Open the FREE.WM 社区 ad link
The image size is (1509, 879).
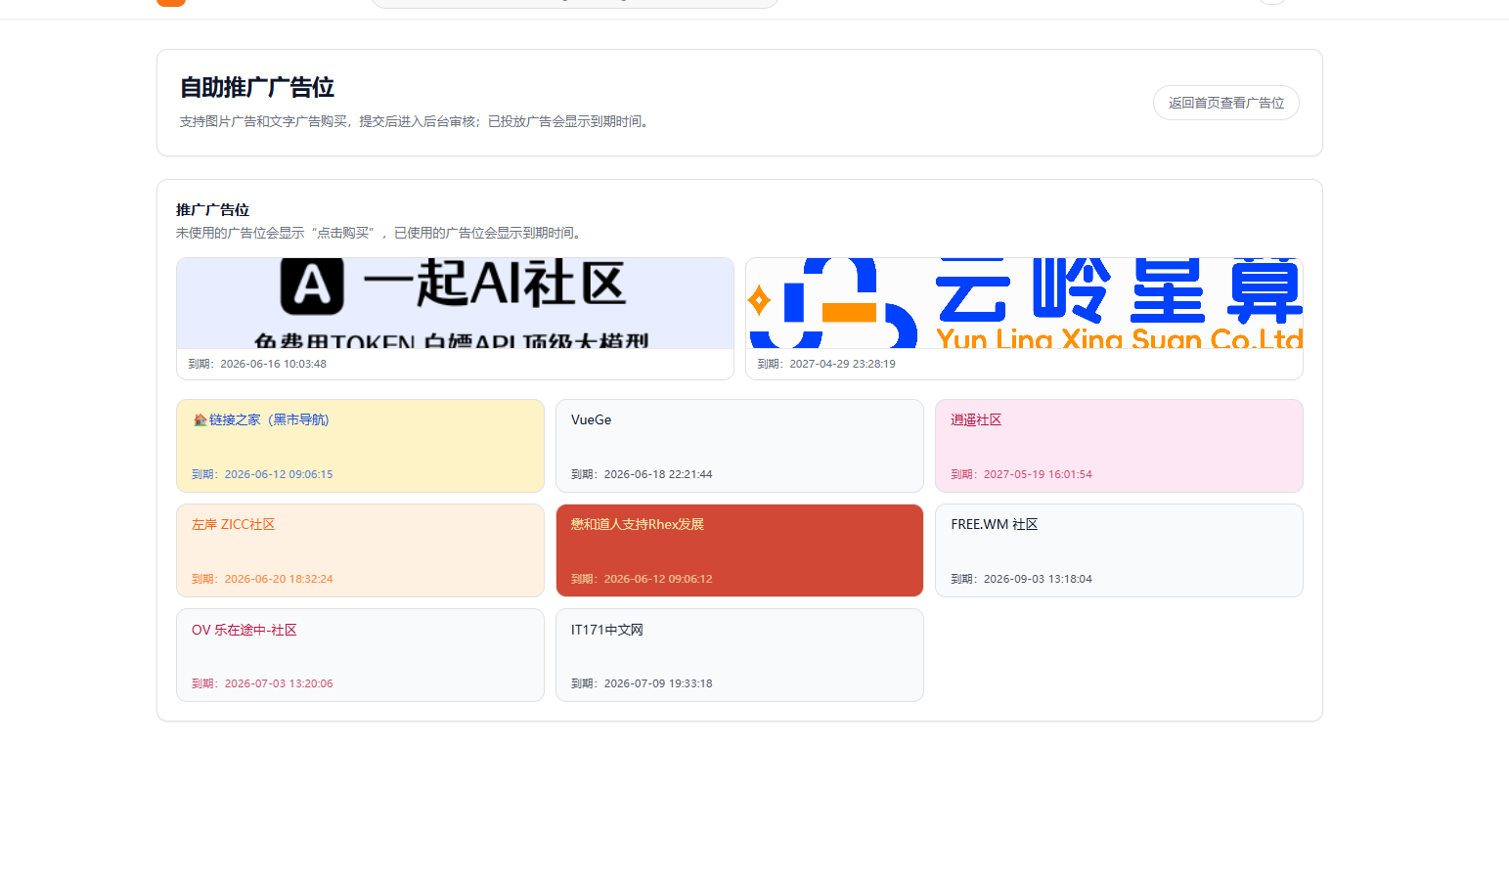[x=994, y=524]
